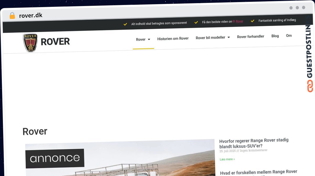Click the checkmark icon before 'Få den bedste viden'

[196, 22]
